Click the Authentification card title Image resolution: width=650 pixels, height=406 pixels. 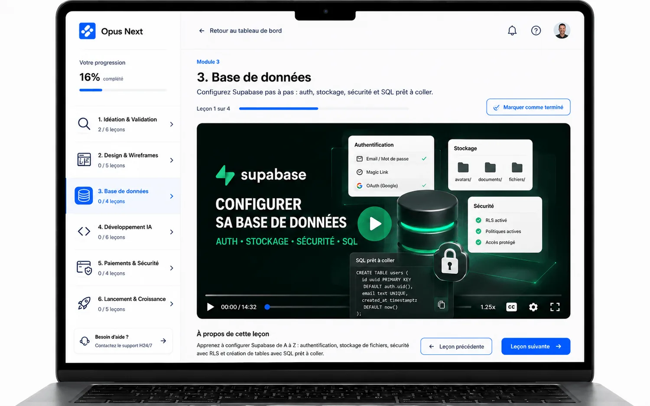374,145
